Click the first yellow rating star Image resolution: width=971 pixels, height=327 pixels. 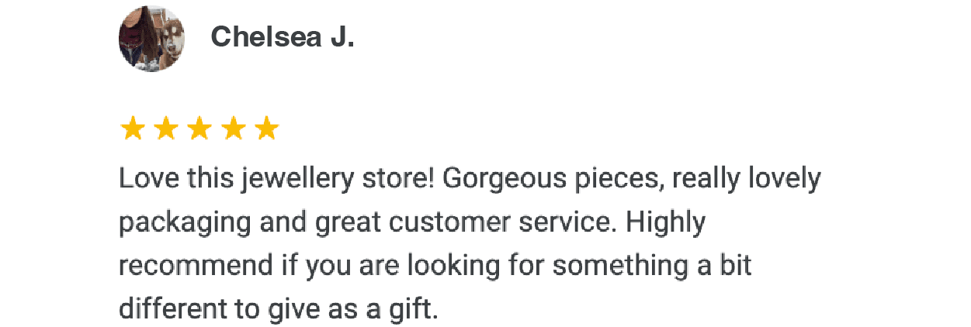(x=133, y=129)
